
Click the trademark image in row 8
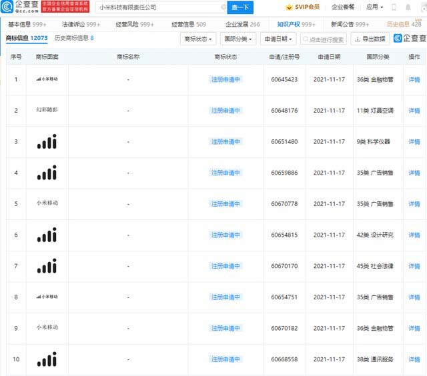(47, 297)
